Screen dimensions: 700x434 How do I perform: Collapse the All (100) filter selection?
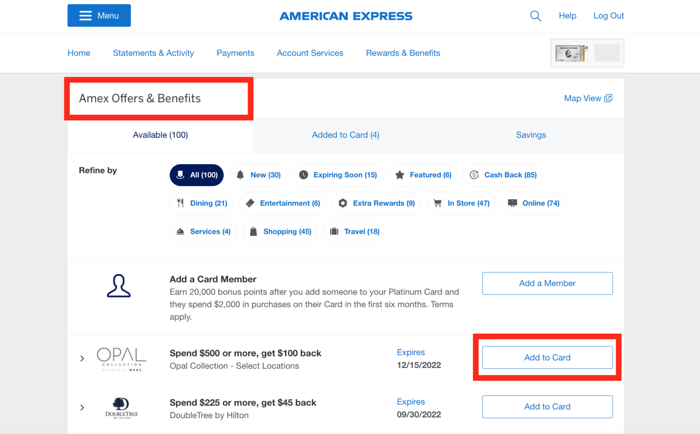pyautogui.click(x=196, y=175)
